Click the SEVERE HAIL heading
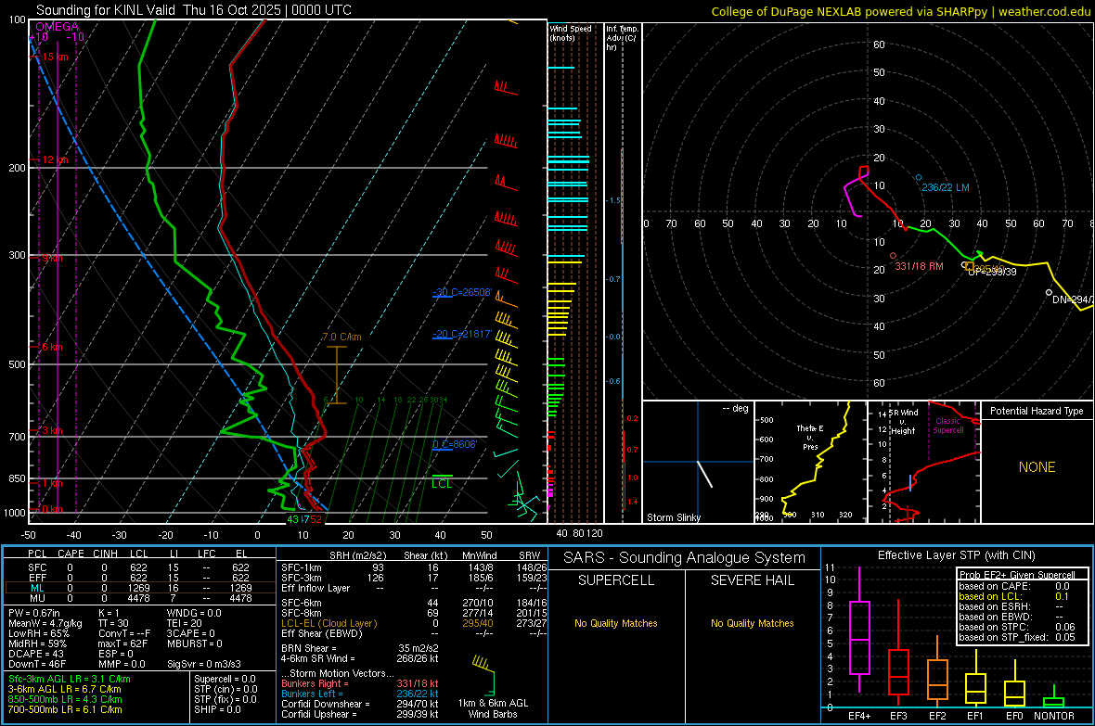The height and width of the screenshot is (726, 1095). (x=752, y=580)
